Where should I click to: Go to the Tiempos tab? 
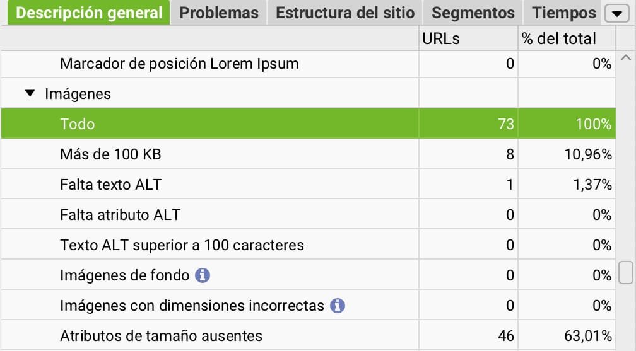click(x=563, y=13)
